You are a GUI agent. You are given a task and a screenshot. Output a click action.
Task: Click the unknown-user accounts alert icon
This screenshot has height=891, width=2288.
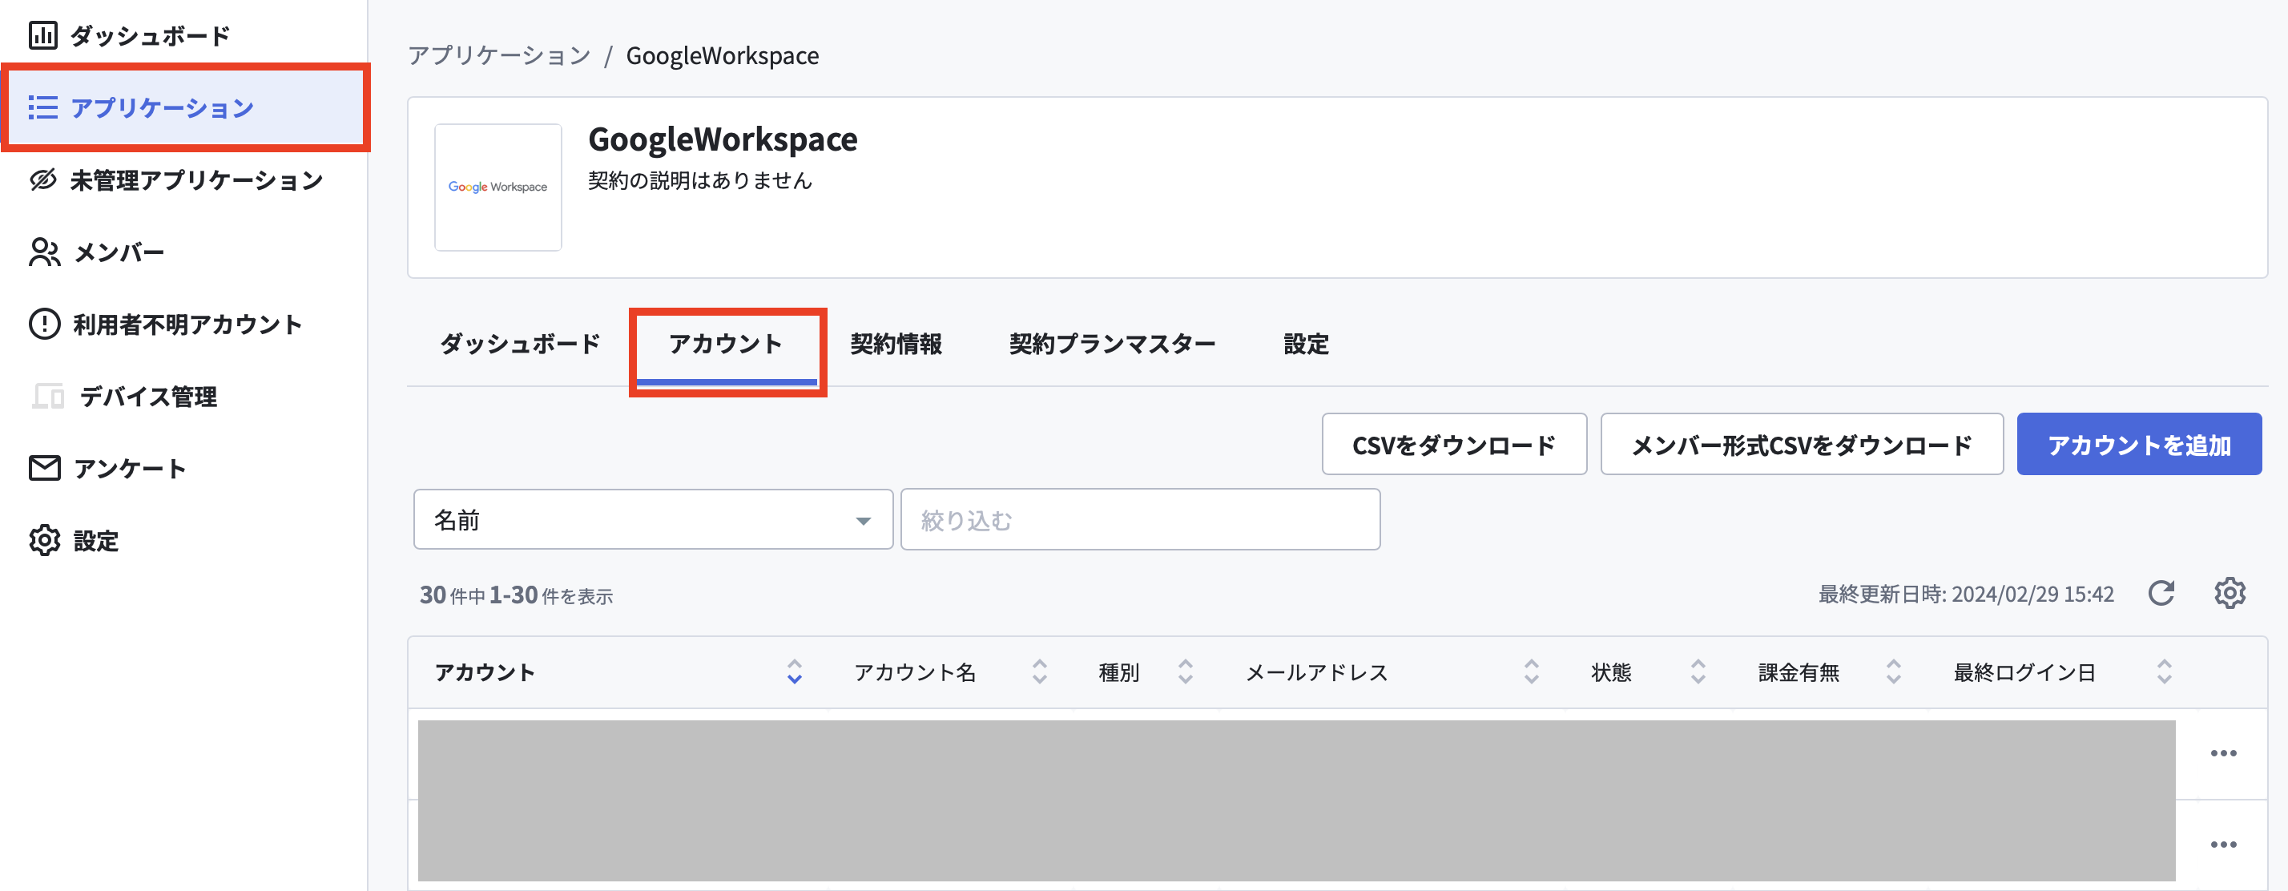click(x=44, y=325)
